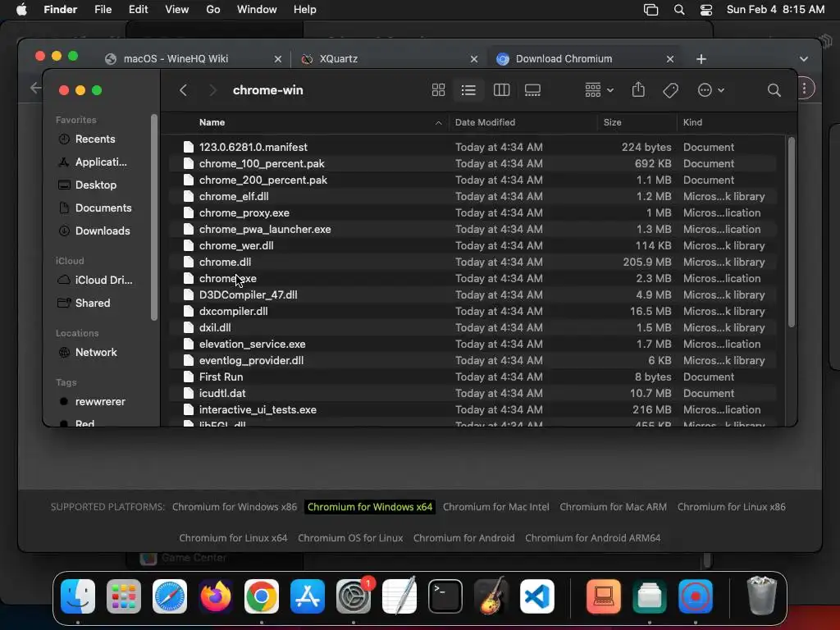
Task: Open the View menu in menu bar
Action: (177, 10)
